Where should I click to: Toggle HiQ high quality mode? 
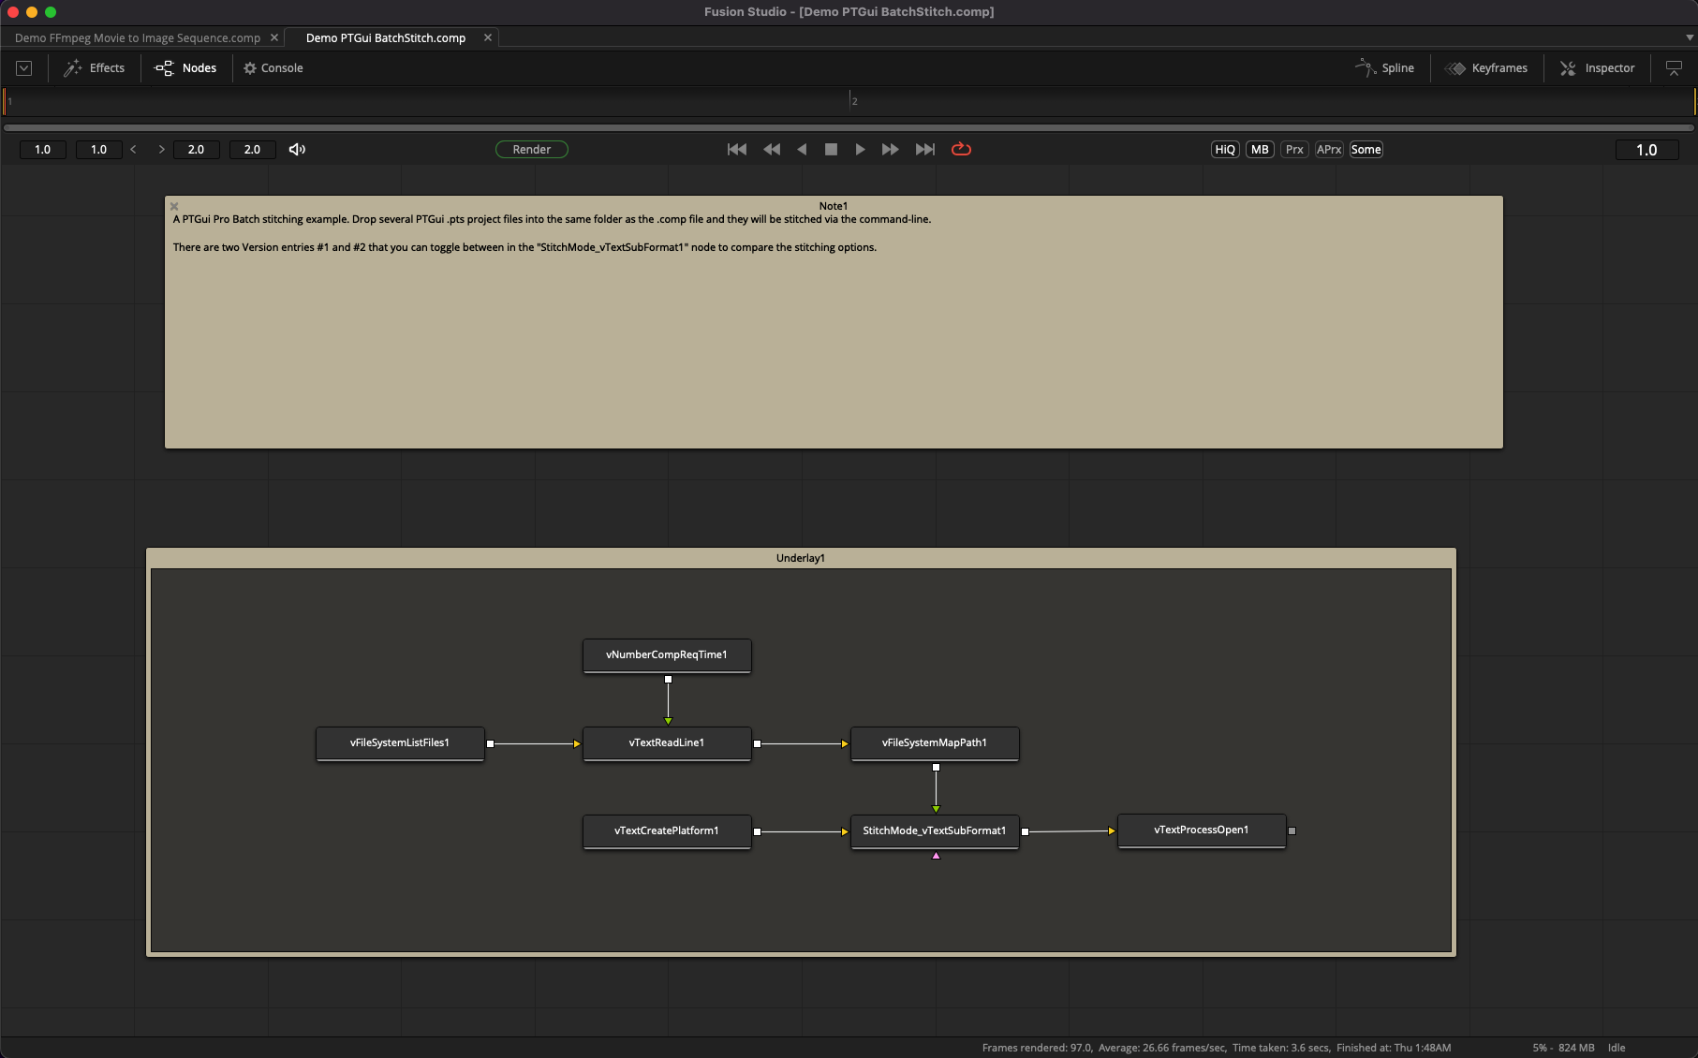tap(1225, 150)
